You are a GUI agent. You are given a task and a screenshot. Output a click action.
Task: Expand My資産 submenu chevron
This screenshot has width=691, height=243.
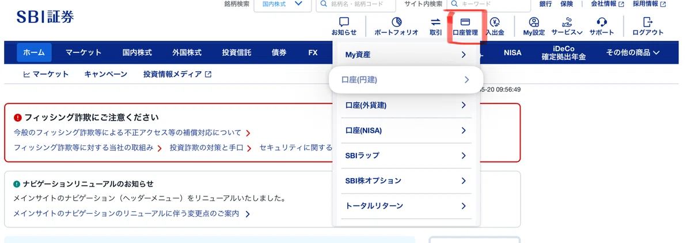[x=464, y=55]
